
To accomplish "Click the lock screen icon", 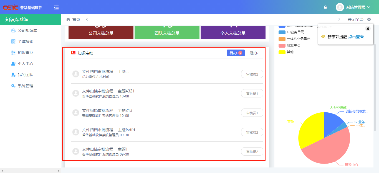I will [325, 7].
